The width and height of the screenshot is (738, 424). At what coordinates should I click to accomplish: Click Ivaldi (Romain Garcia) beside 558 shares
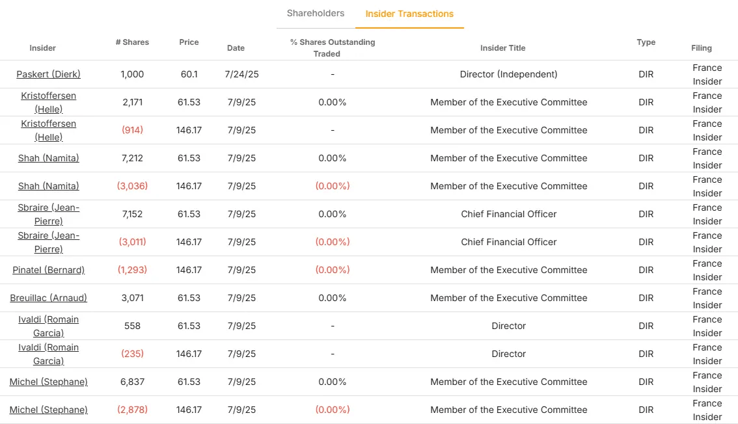[x=48, y=326]
